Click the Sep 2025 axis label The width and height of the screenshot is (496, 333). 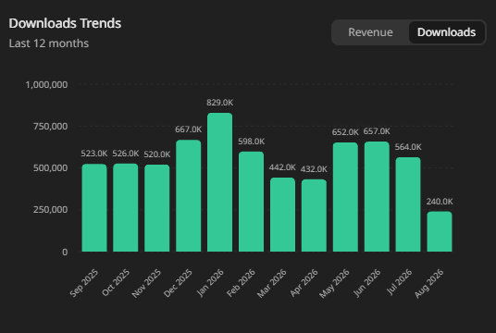84,283
